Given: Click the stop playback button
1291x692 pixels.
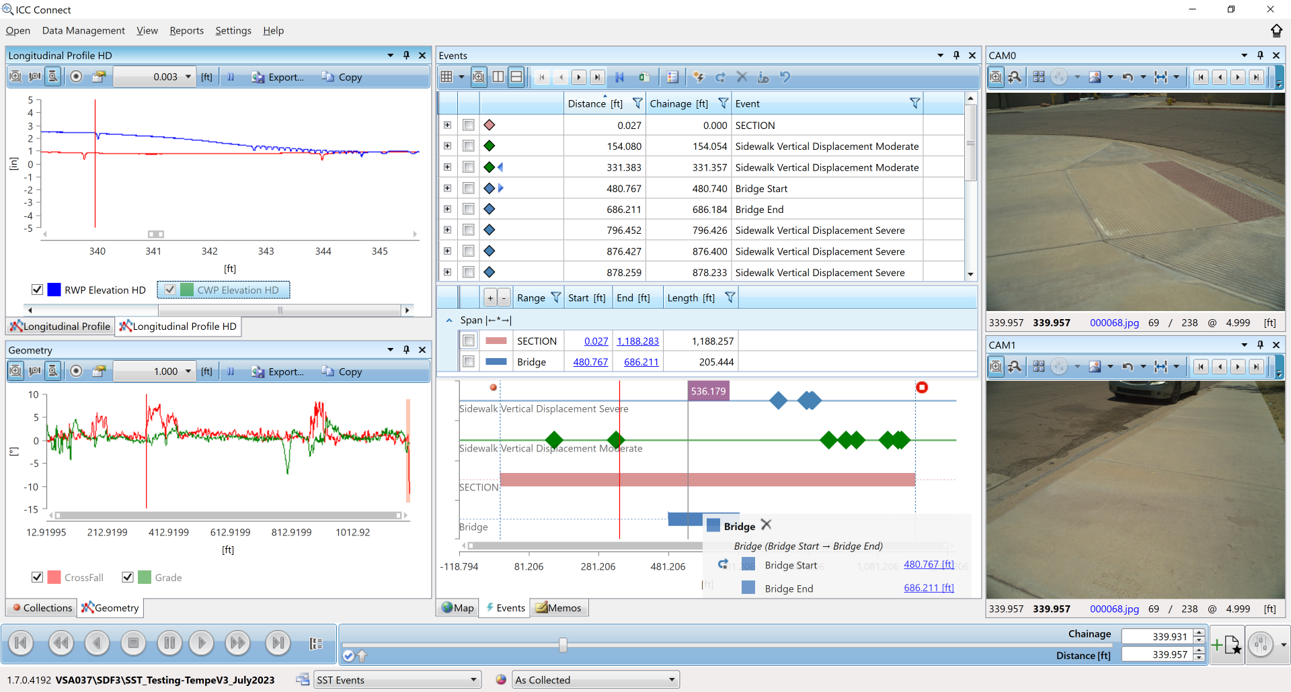Looking at the screenshot, I should (133, 644).
